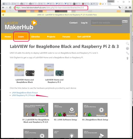The image size is (133, 139).
Task: Click 'LabVIEW Home and BeagleBone Black' caption
Action: point(25,81)
